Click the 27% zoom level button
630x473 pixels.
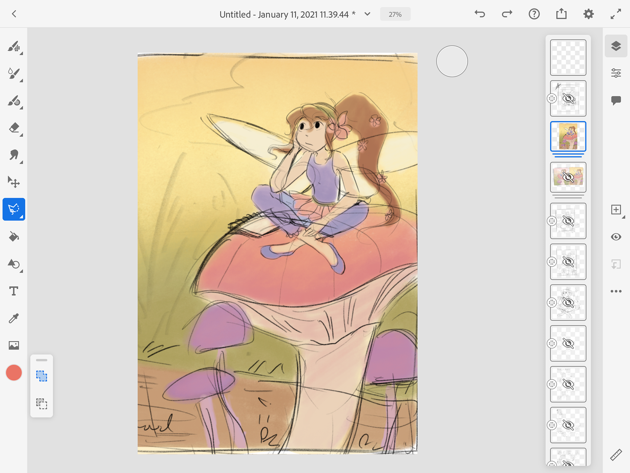395,14
